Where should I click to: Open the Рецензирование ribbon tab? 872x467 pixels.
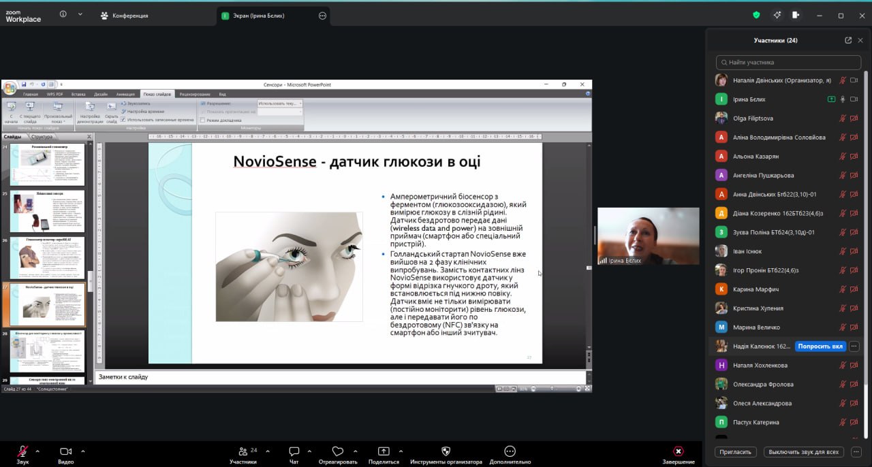(195, 94)
